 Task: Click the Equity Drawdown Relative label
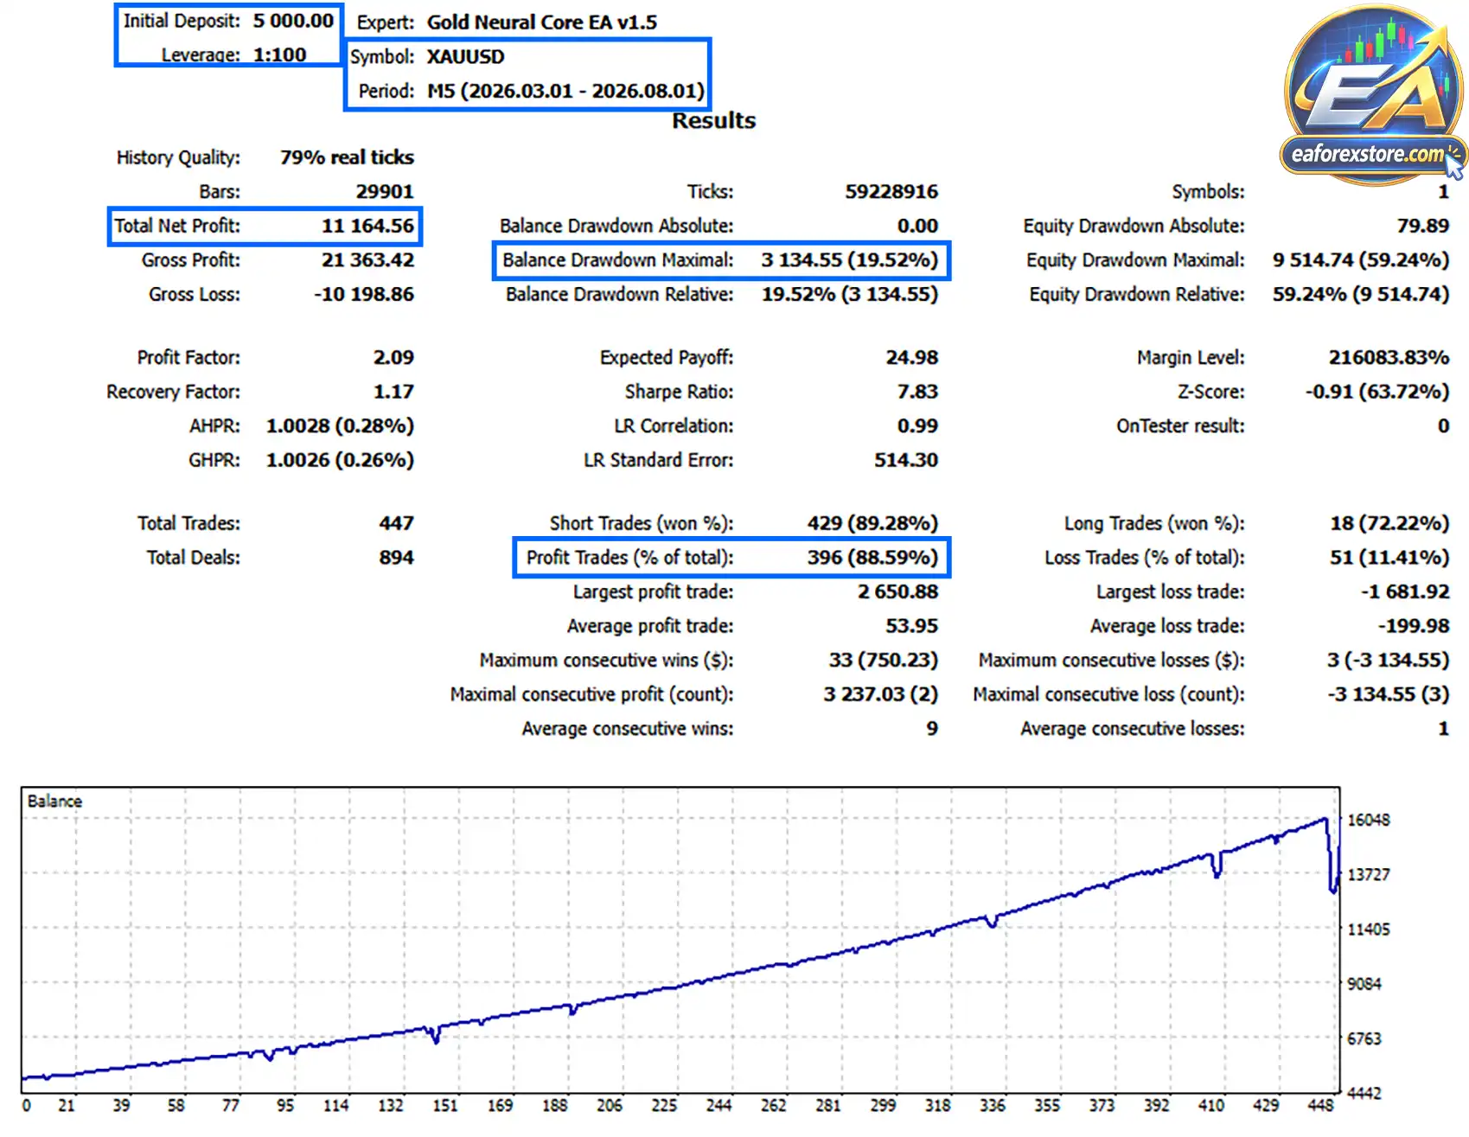[1137, 295]
